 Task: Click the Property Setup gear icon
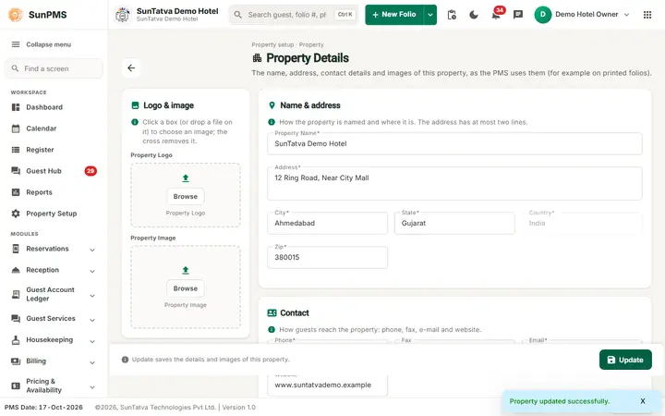coord(16,214)
